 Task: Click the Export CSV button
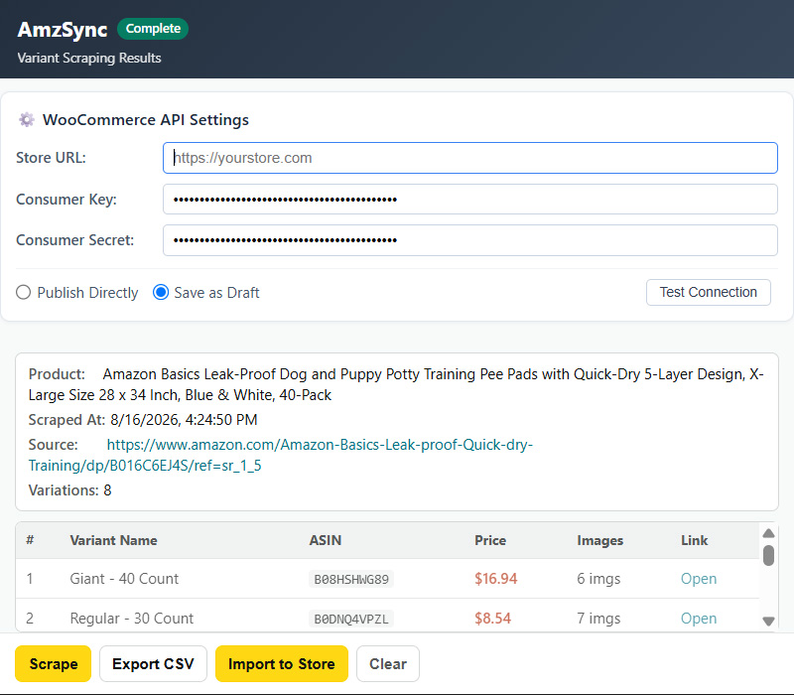153,663
